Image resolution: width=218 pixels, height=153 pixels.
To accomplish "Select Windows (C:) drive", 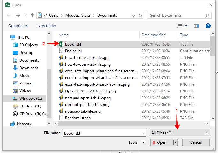I will coord(24,98).
